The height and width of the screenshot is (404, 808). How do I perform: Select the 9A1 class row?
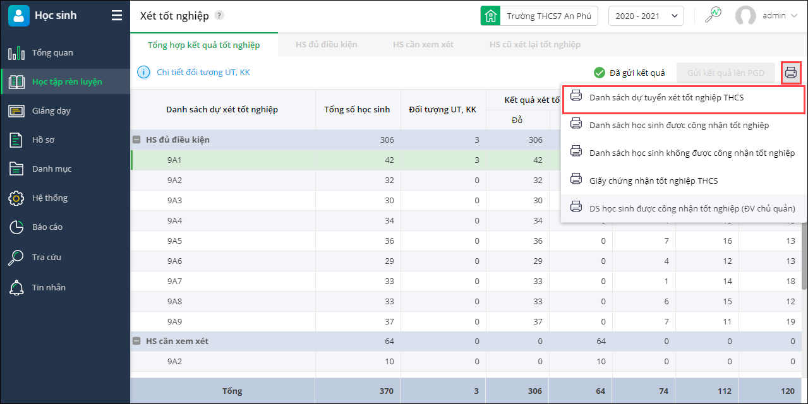click(174, 160)
